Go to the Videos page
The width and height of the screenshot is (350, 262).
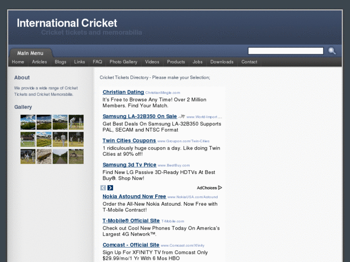tap(152, 62)
